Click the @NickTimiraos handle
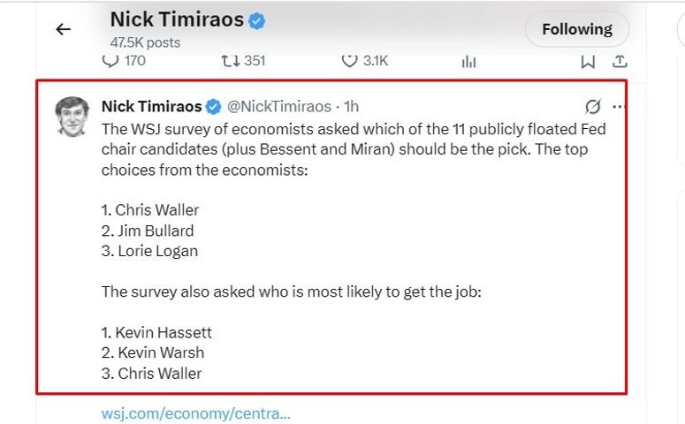 click(279, 107)
